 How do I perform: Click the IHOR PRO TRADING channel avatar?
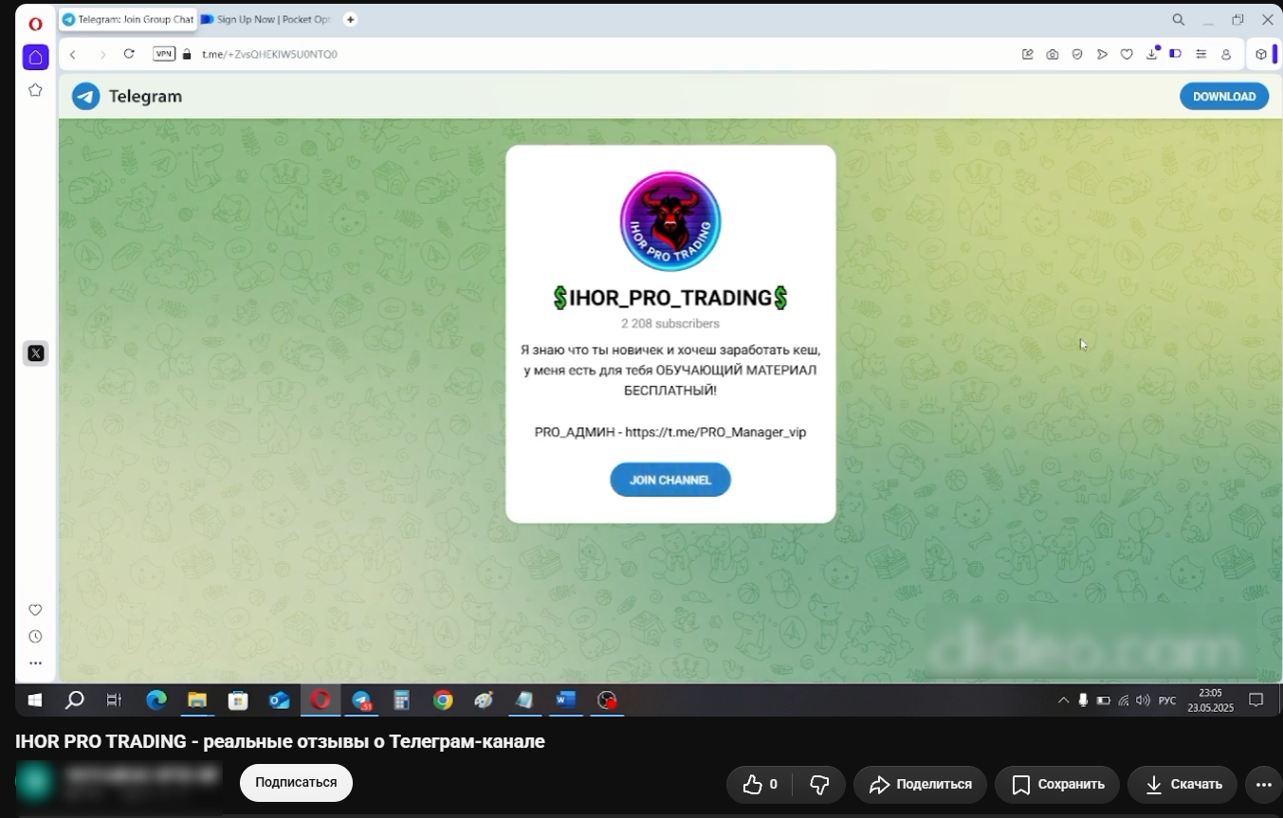coord(670,222)
